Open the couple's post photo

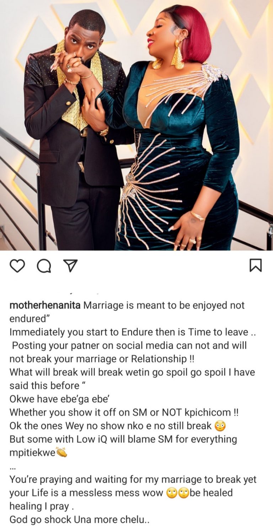[x=136, y=125]
